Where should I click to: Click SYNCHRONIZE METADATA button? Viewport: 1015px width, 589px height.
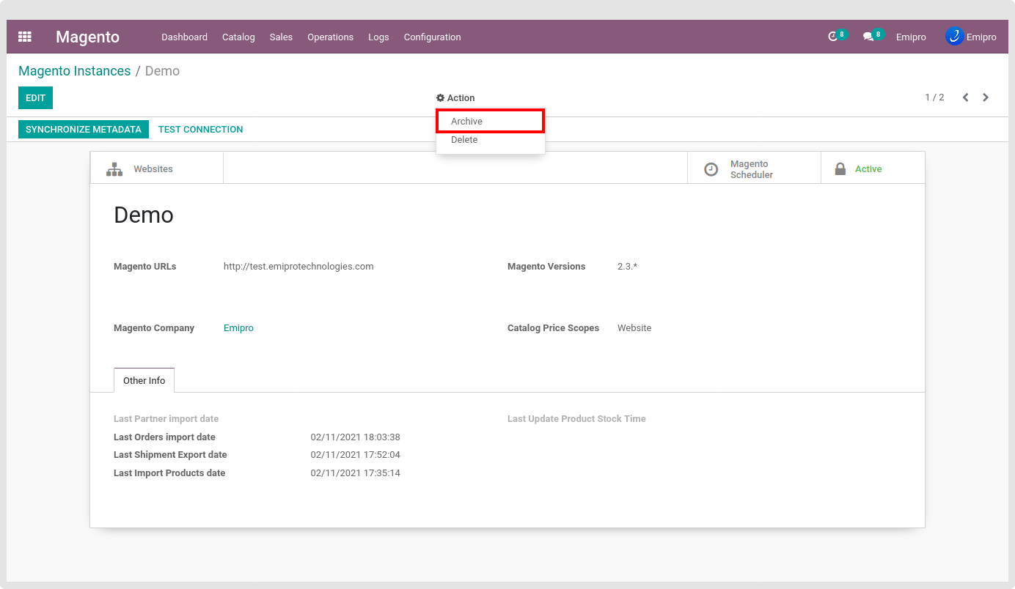tap(83, 129)
